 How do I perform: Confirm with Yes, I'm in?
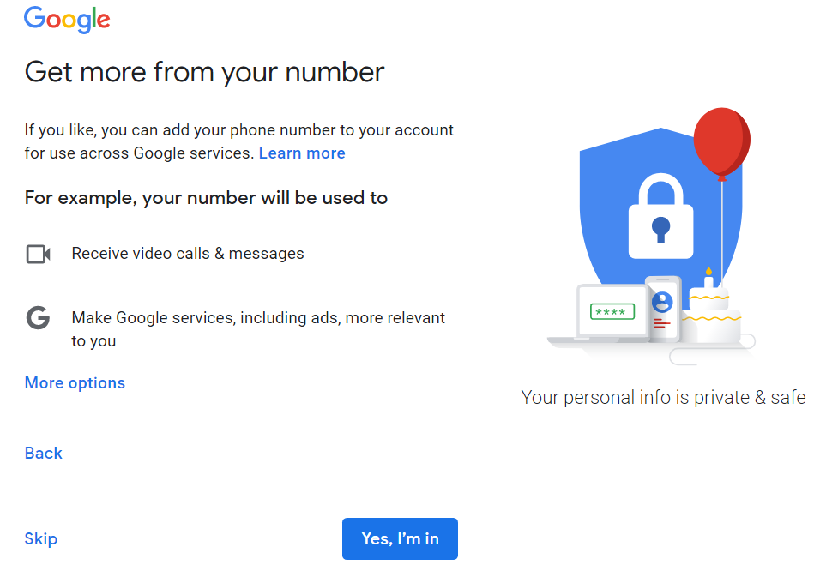(x=400, y=538)
